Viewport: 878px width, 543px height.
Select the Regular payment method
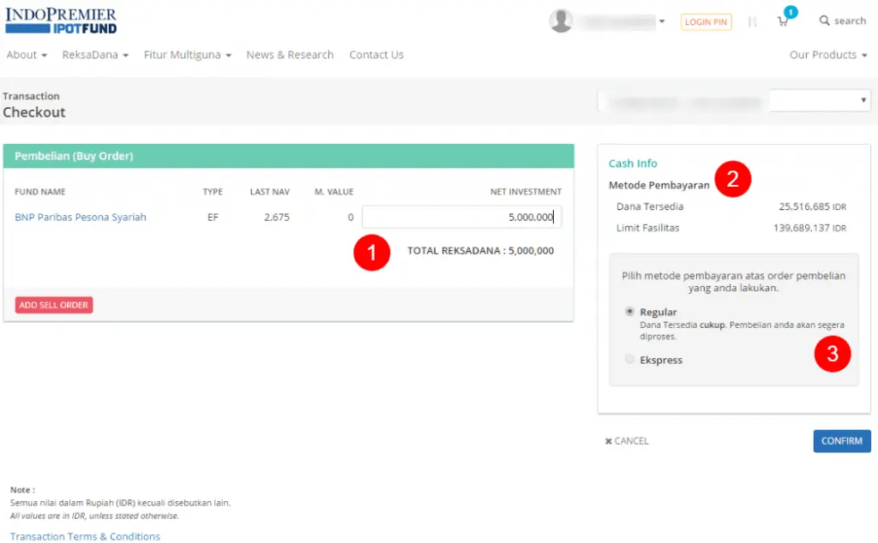tap(630, 312)
